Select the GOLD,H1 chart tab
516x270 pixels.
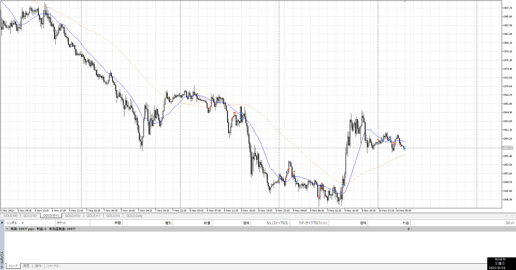[x=93, y=216]
